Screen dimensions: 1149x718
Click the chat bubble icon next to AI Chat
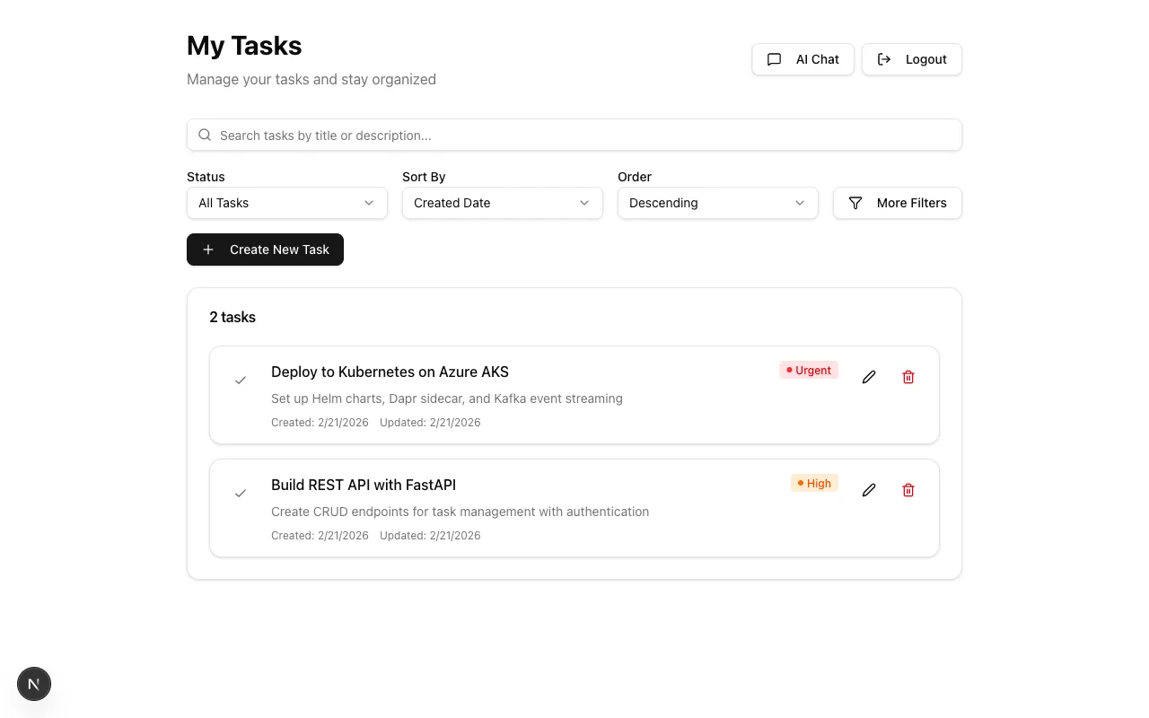tap(774, 59)
